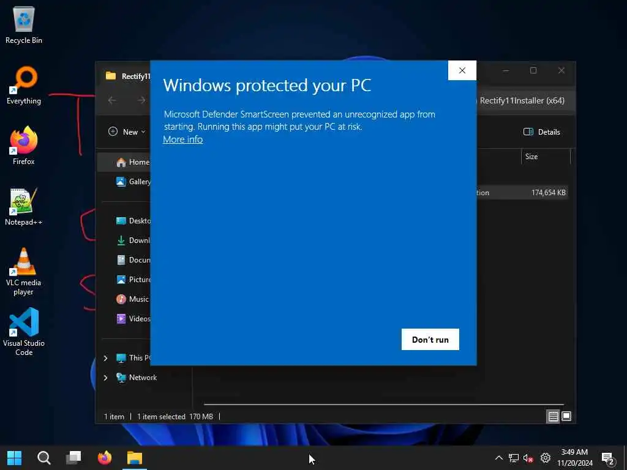Open Desktop folder in Explorer sidebar
627x470 pixels.
pyautogui.click(x=132, y=220)
